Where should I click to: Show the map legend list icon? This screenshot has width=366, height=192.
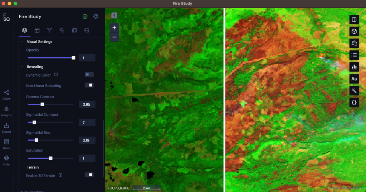354,55
